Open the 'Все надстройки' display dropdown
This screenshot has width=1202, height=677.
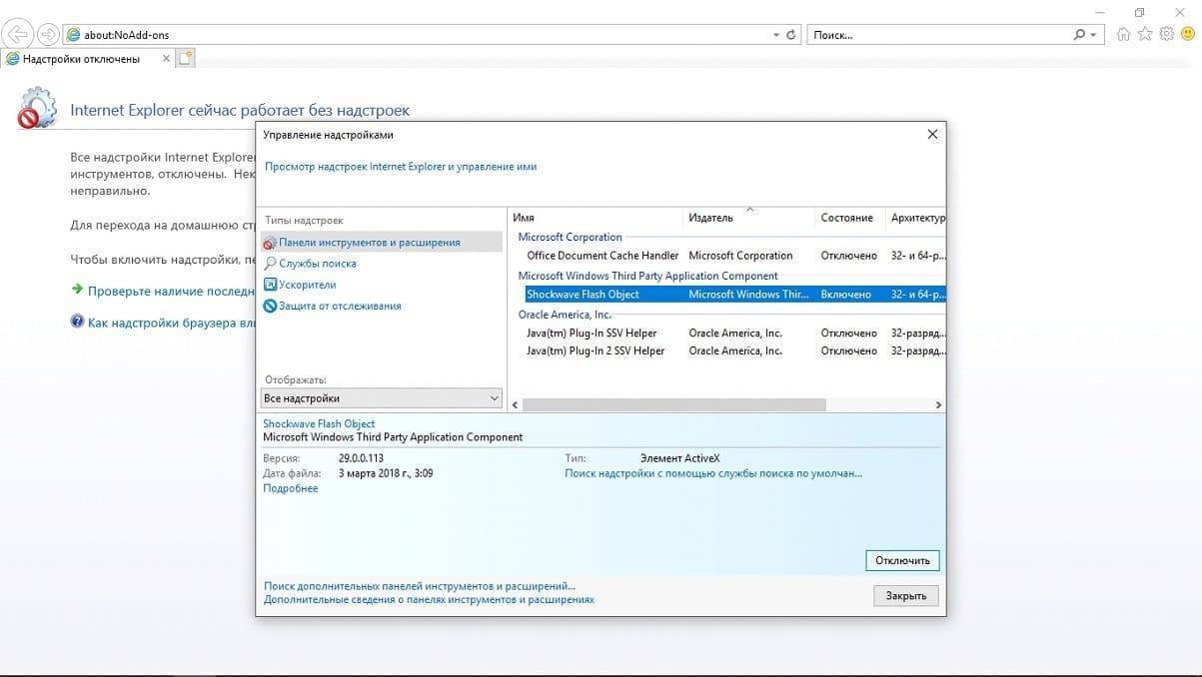coord(381,398)
